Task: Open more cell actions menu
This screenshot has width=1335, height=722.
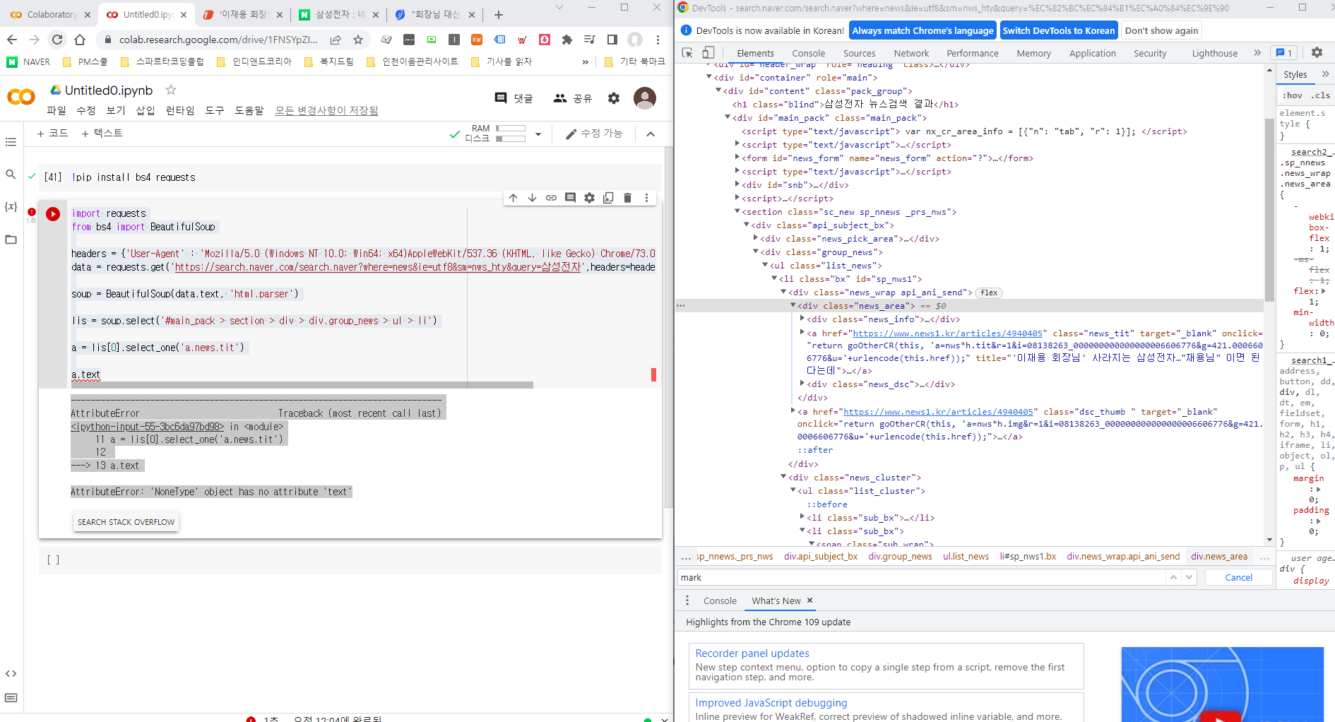Action: (647, 198)
